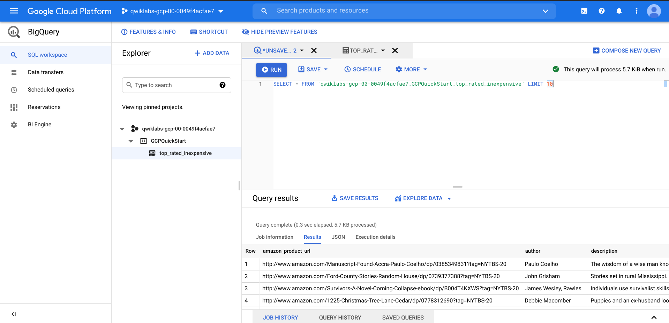Collapse the qwiklabs-gcp-00-0049f4acfae7 project tree

[122, 129]
